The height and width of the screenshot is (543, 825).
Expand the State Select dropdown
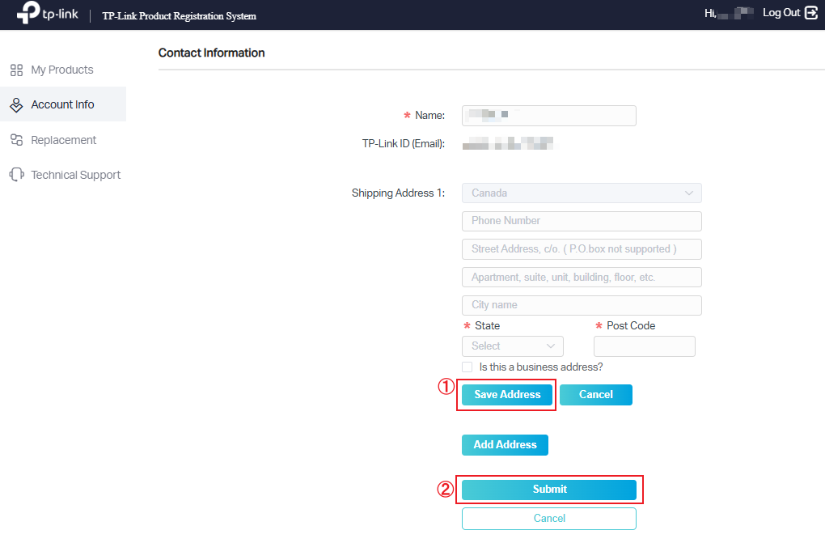click(x=512, y=346)
